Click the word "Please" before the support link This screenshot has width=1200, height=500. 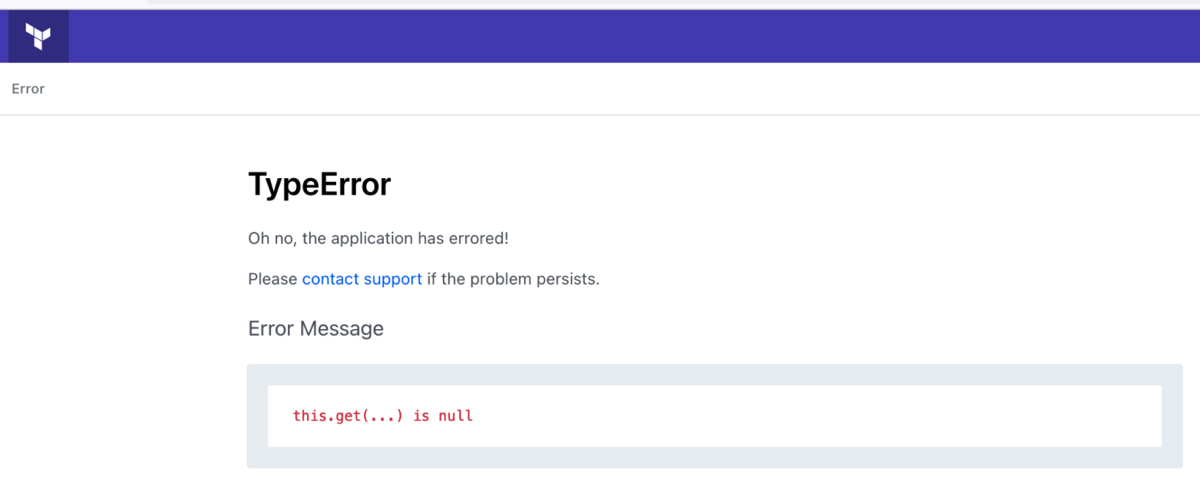click(x=273, y=279)
